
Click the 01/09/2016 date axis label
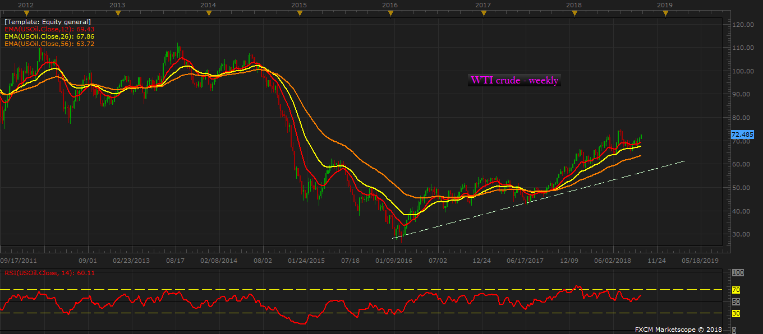(394, 261)
